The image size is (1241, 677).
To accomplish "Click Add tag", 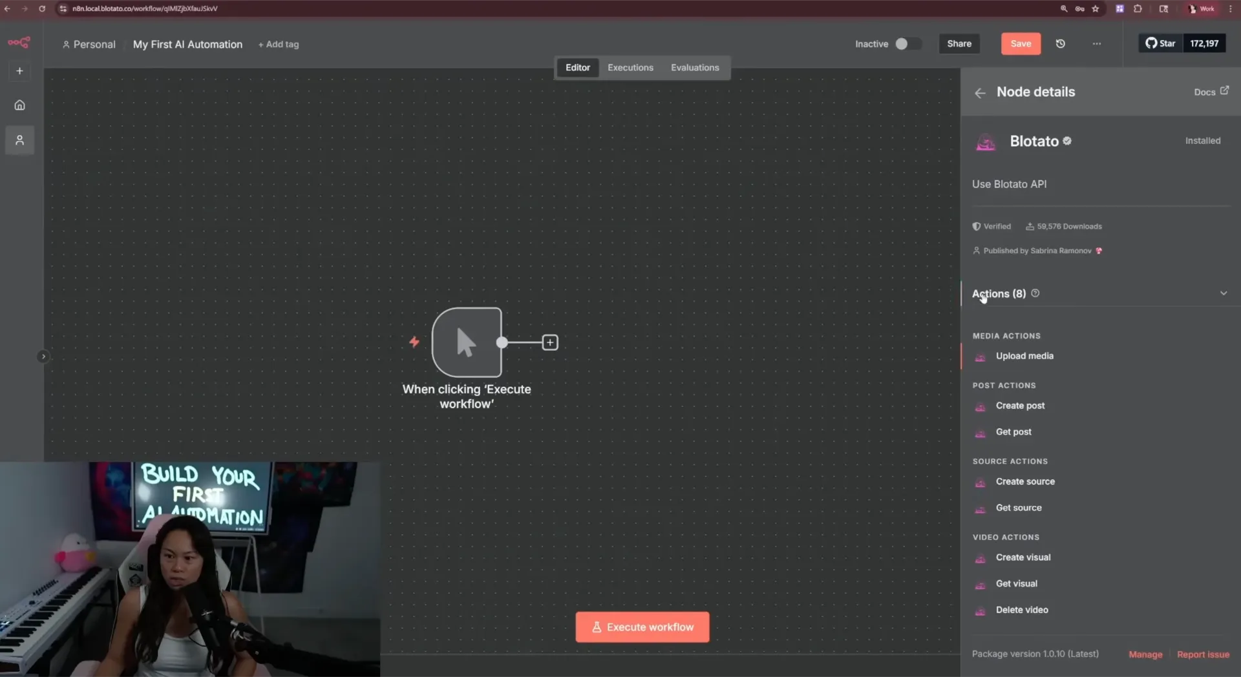I will (x=279, y=44).
